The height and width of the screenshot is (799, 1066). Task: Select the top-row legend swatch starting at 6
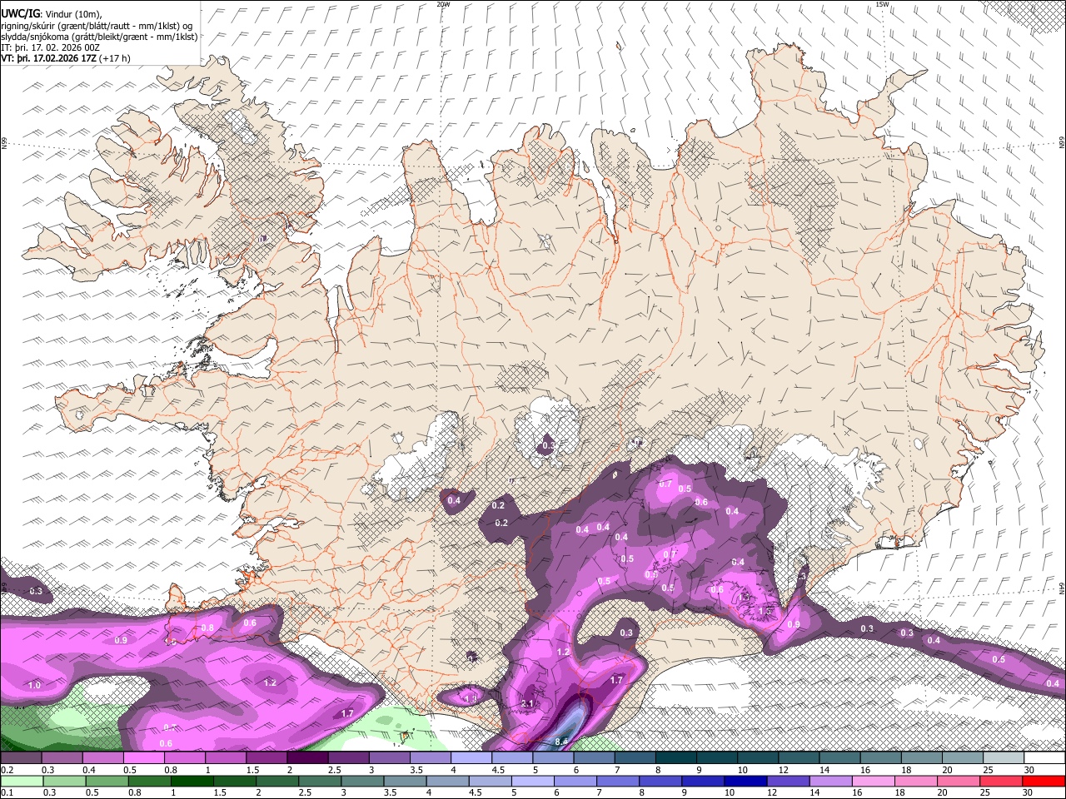tap(594, 758)
